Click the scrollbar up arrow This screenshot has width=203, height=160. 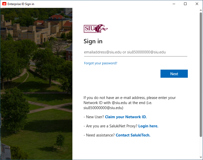pyautogui.click(x=201, y=10)
